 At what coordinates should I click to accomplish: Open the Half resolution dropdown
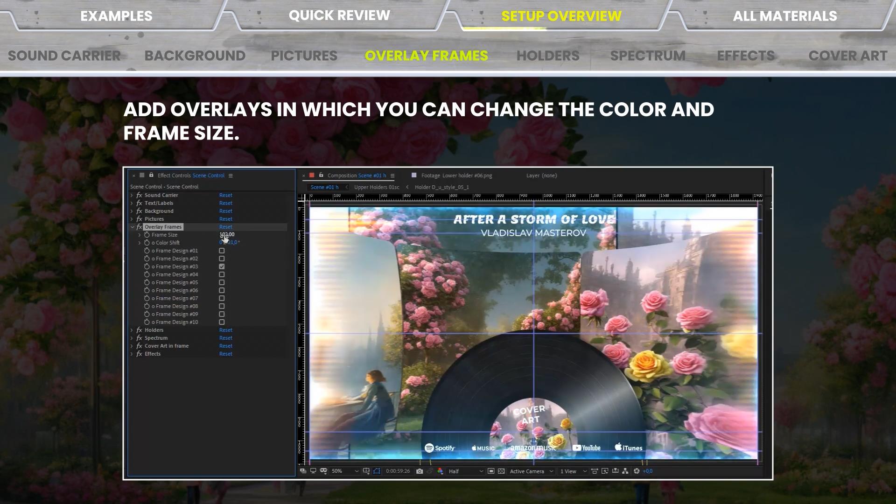tap(466, 471)
